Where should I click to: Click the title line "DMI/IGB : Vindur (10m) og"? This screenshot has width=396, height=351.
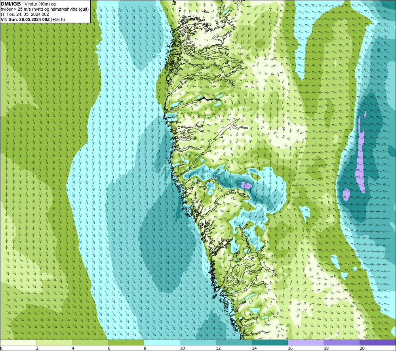tap(28, 4)
